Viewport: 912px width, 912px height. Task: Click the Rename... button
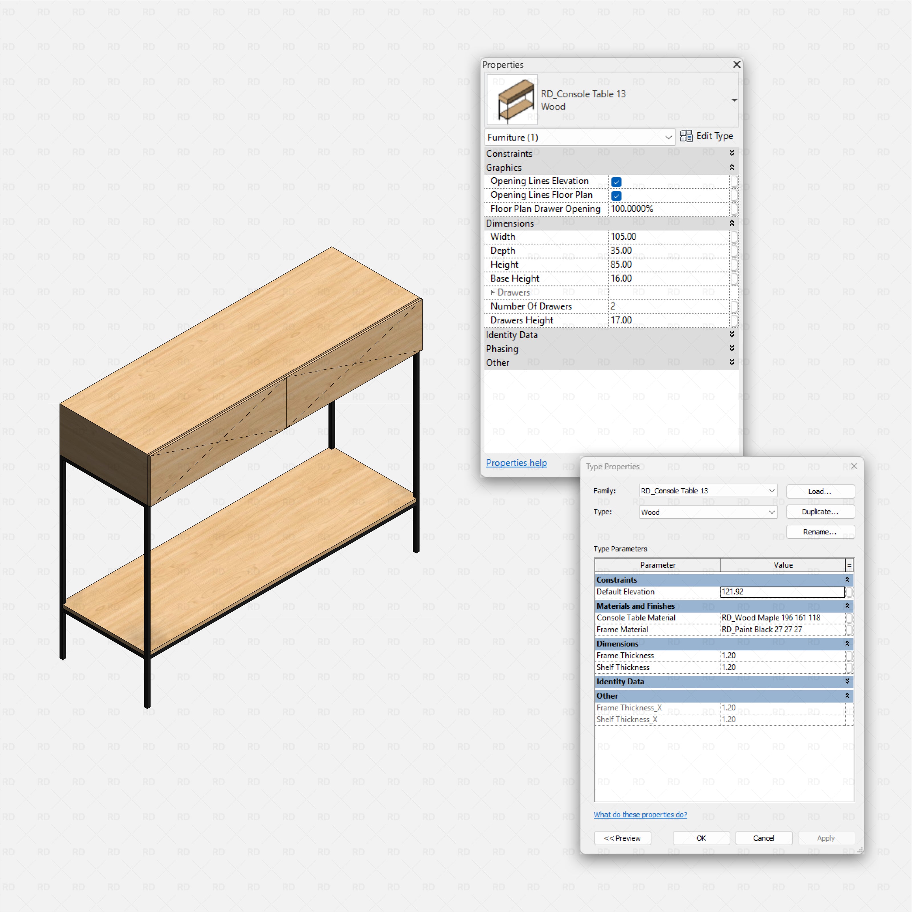click(820, 532)
